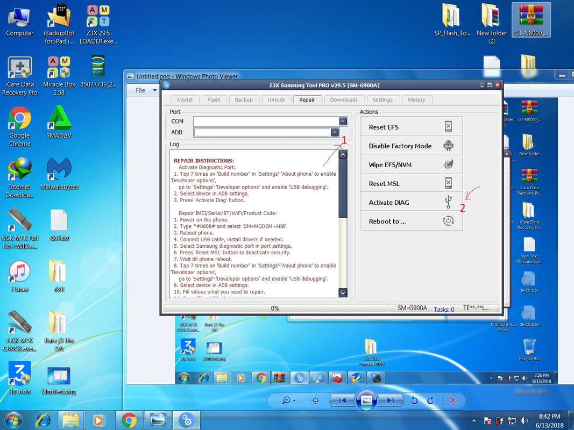The height and width of the screenshot is (430, 574).
Task: Select the highlighted GT-N8000 WinRAR archive icon
Action: point(531,20)
